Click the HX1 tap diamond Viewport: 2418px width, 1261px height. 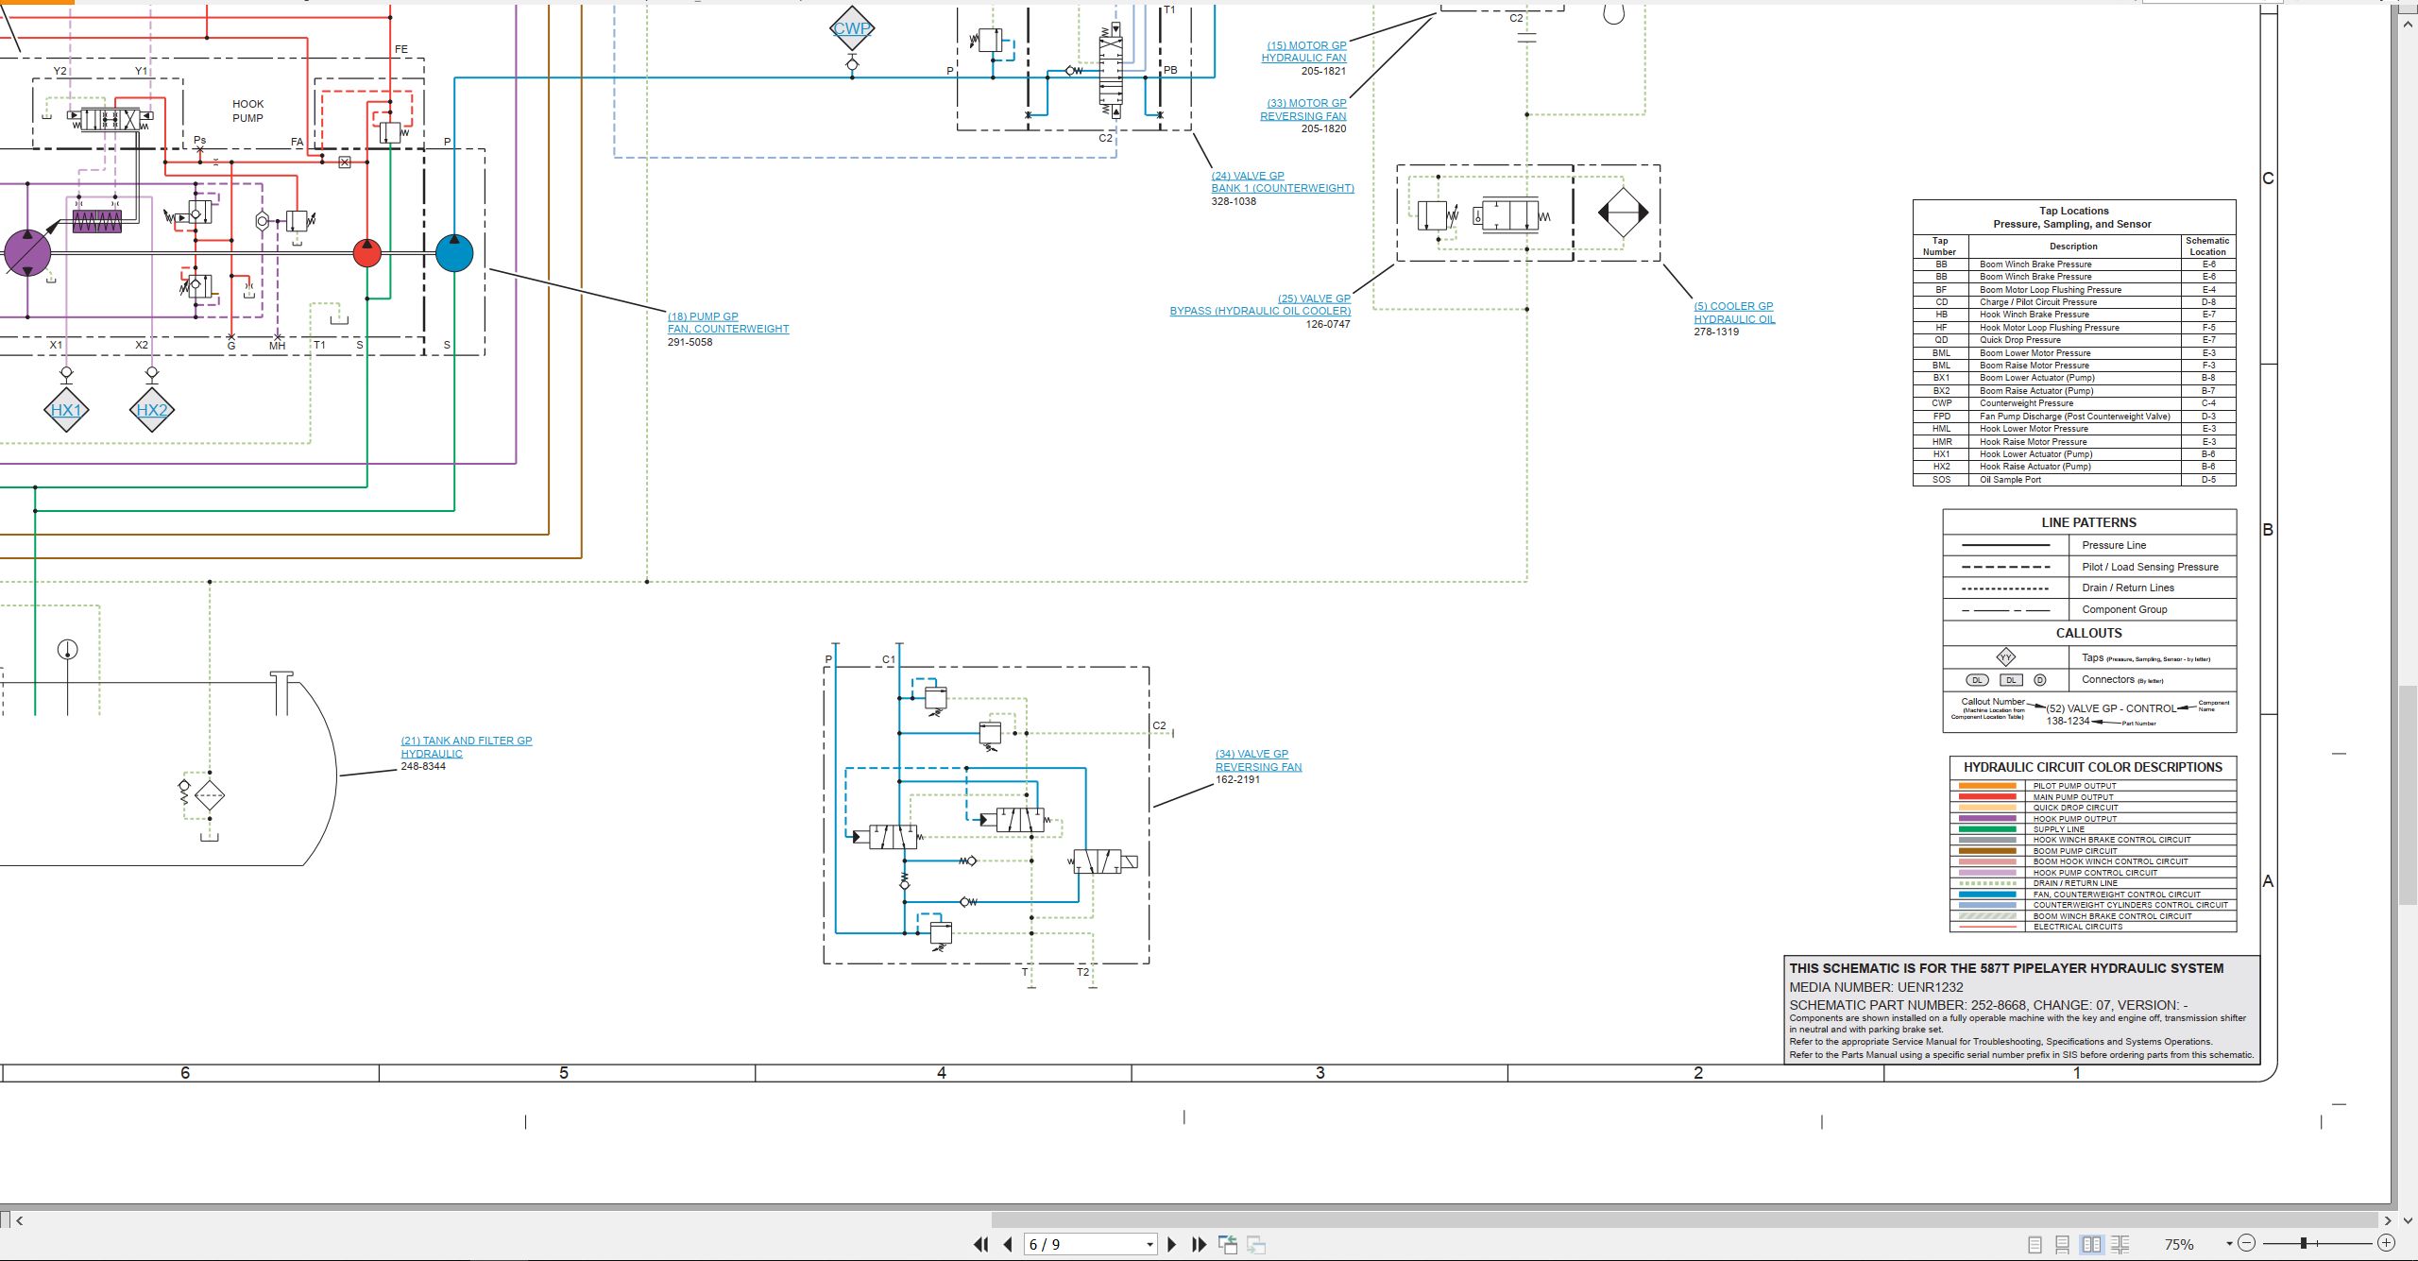click(66, 410)
